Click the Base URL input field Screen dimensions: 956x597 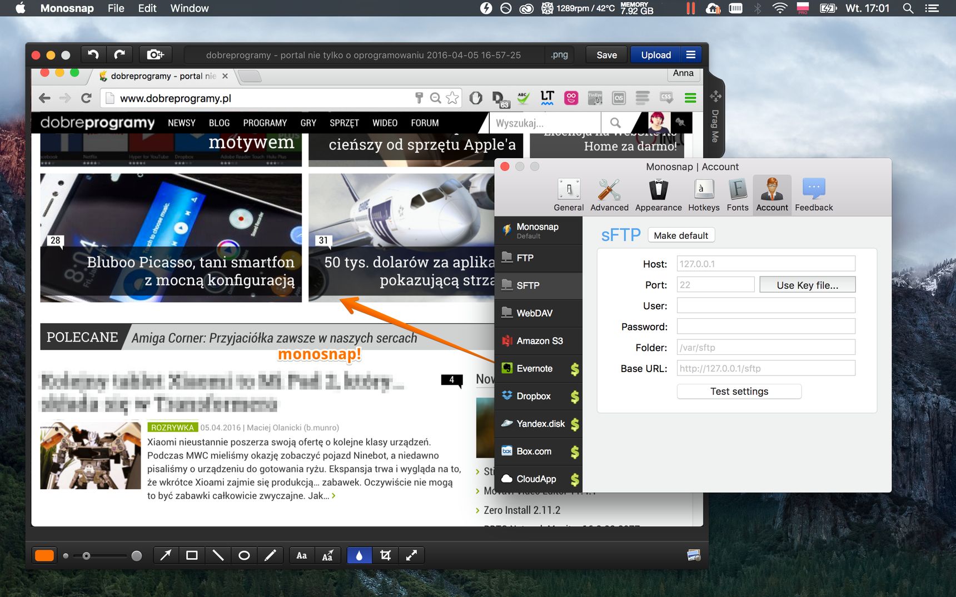point(766,368)
